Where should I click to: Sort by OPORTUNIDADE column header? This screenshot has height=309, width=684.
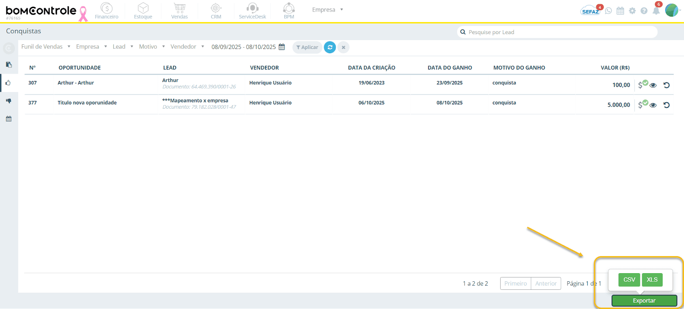click(x=80, y=68)
